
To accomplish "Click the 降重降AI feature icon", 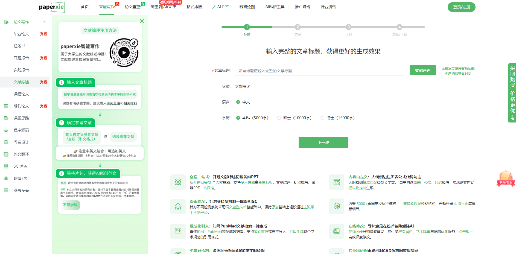I will tap(178, 207).
